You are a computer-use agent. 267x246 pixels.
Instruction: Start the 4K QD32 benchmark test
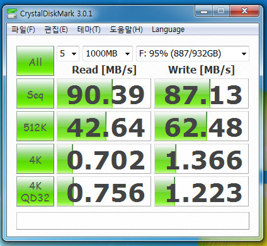[35, 191]
